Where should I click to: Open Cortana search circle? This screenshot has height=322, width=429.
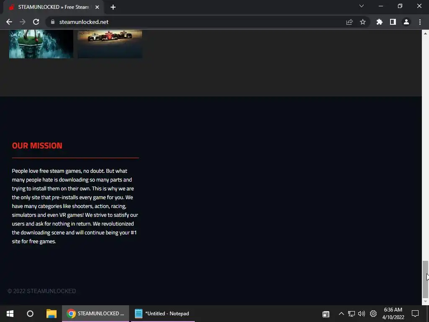pyautogui.click(x=30, y=314)
